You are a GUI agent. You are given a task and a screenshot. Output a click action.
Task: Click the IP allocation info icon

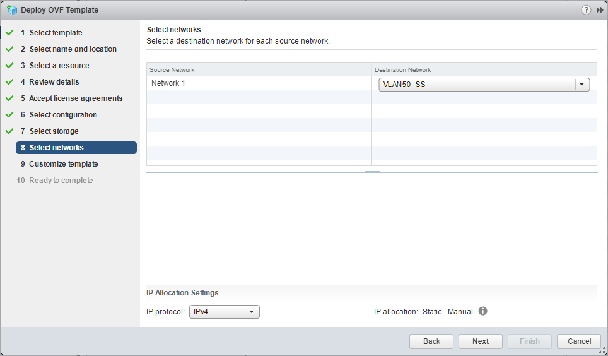[483, 311]
